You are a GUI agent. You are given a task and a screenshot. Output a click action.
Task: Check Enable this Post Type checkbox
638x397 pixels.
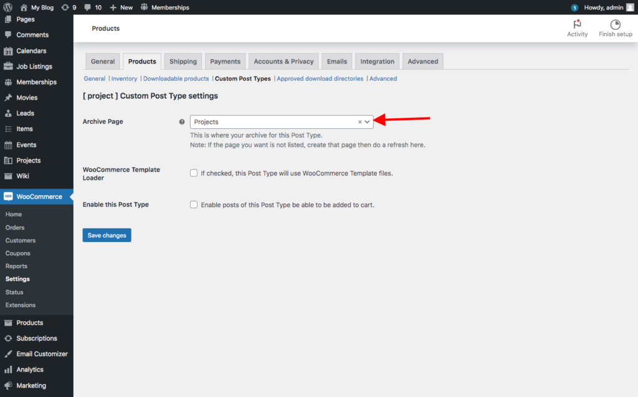pos(194,204)
